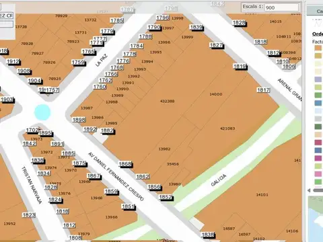Click parcel number 421083
Screen dimensions: 323x242
(x=227, y=128)
